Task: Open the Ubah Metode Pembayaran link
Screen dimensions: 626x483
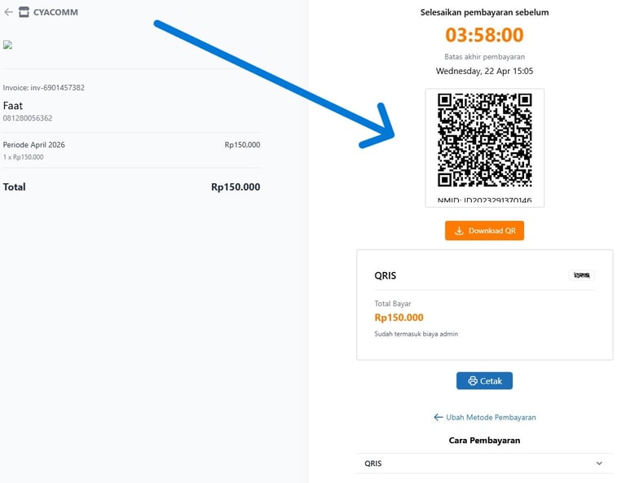Action: [491, 417]
